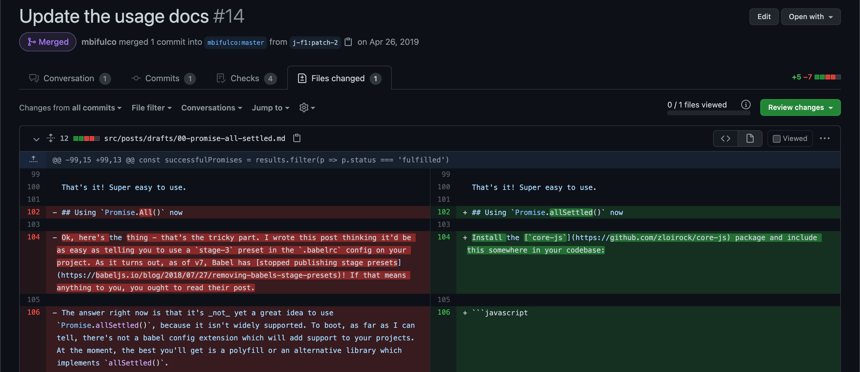860x372 pixels.
Task: Collapse the file diff chevron
Action: click(x=36, y=139)
